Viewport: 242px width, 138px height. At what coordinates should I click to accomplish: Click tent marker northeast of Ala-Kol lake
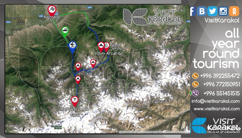click(x=93, y=63)
